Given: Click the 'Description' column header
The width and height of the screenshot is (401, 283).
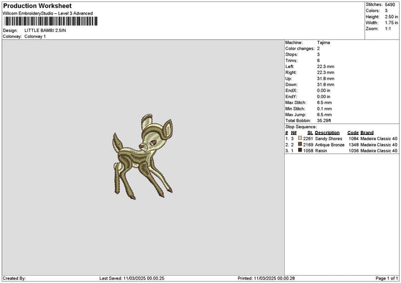Looking at the screenshot, I should coord(327,133).
